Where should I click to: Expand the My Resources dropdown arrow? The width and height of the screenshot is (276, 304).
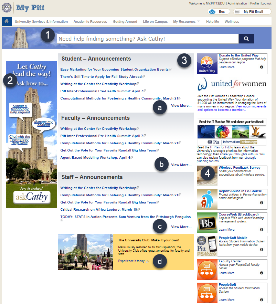pos(199,21)
